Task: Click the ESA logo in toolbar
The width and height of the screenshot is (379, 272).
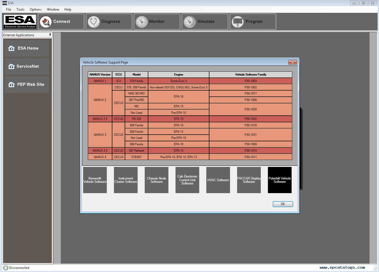Action: pyautogui.click(x=20, y=21)
